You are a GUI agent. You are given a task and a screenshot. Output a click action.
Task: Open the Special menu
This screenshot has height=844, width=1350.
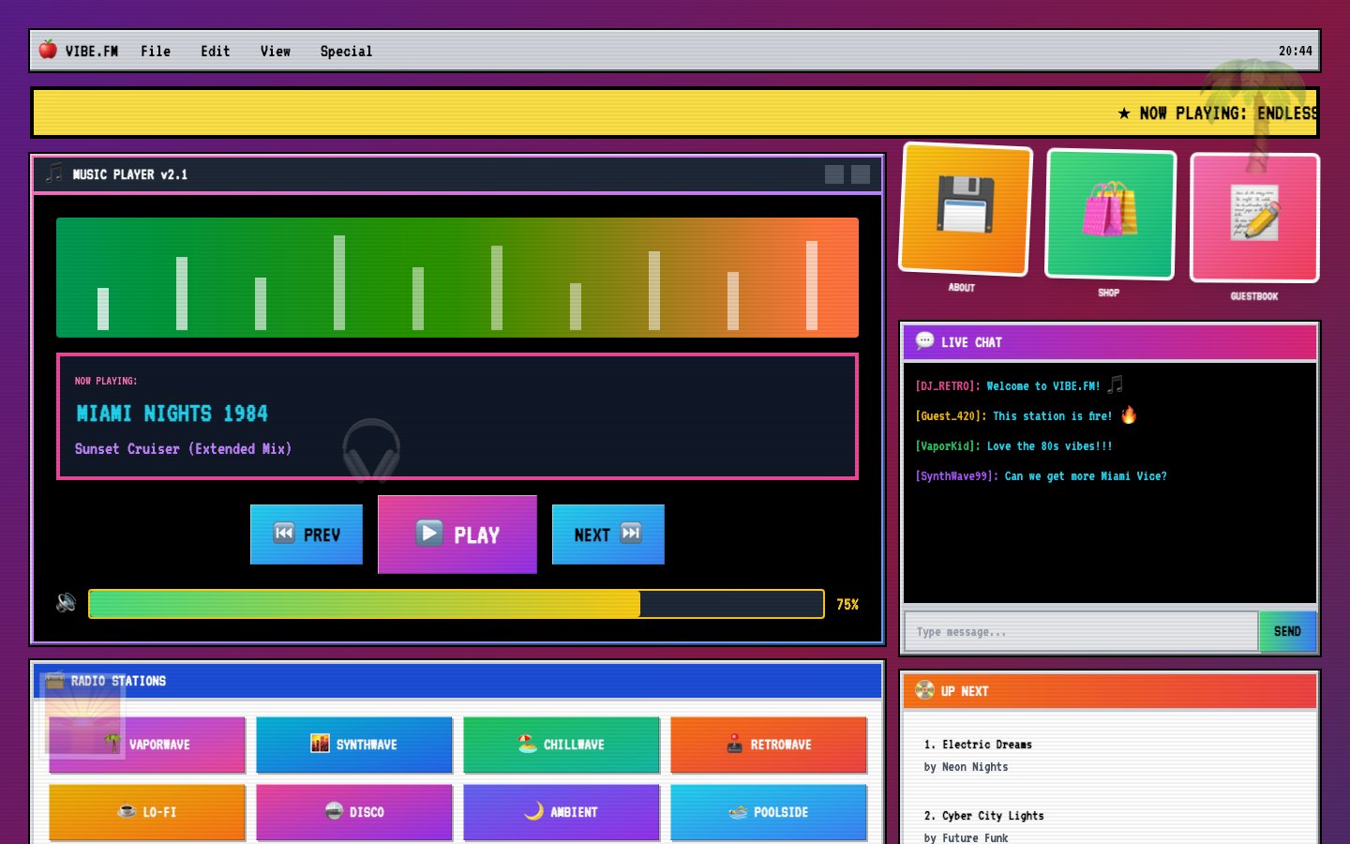point(346,52)
